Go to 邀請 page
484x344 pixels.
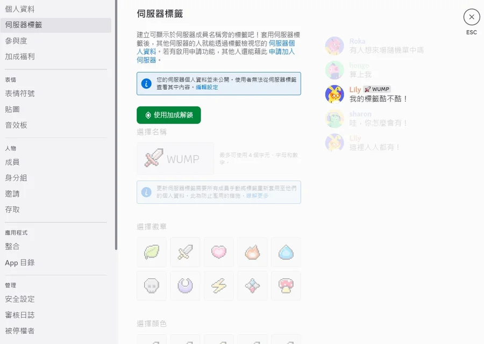[56, 193]
